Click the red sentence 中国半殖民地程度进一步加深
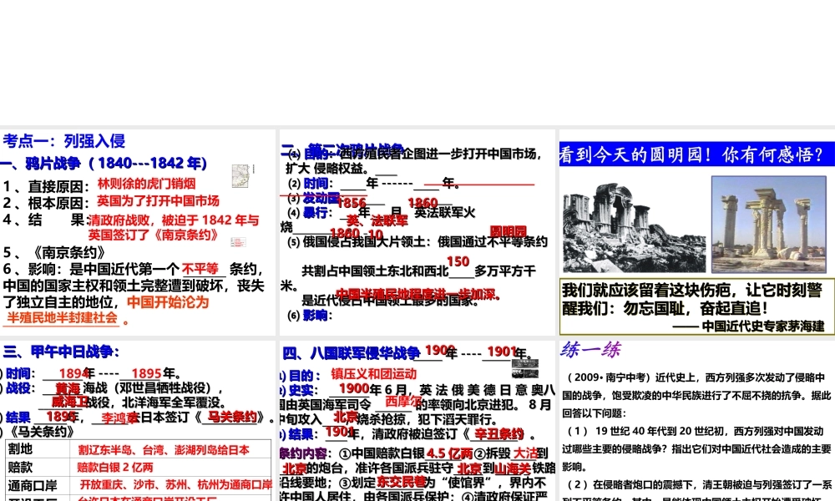The image size is (835, 501). click(417, 294)
